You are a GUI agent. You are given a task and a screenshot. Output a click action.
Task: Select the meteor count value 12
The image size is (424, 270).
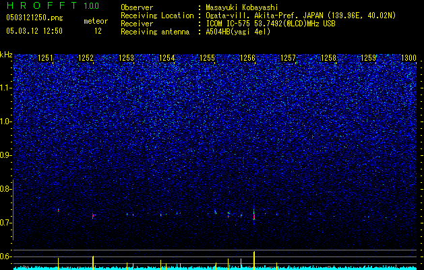click(98, 31)
